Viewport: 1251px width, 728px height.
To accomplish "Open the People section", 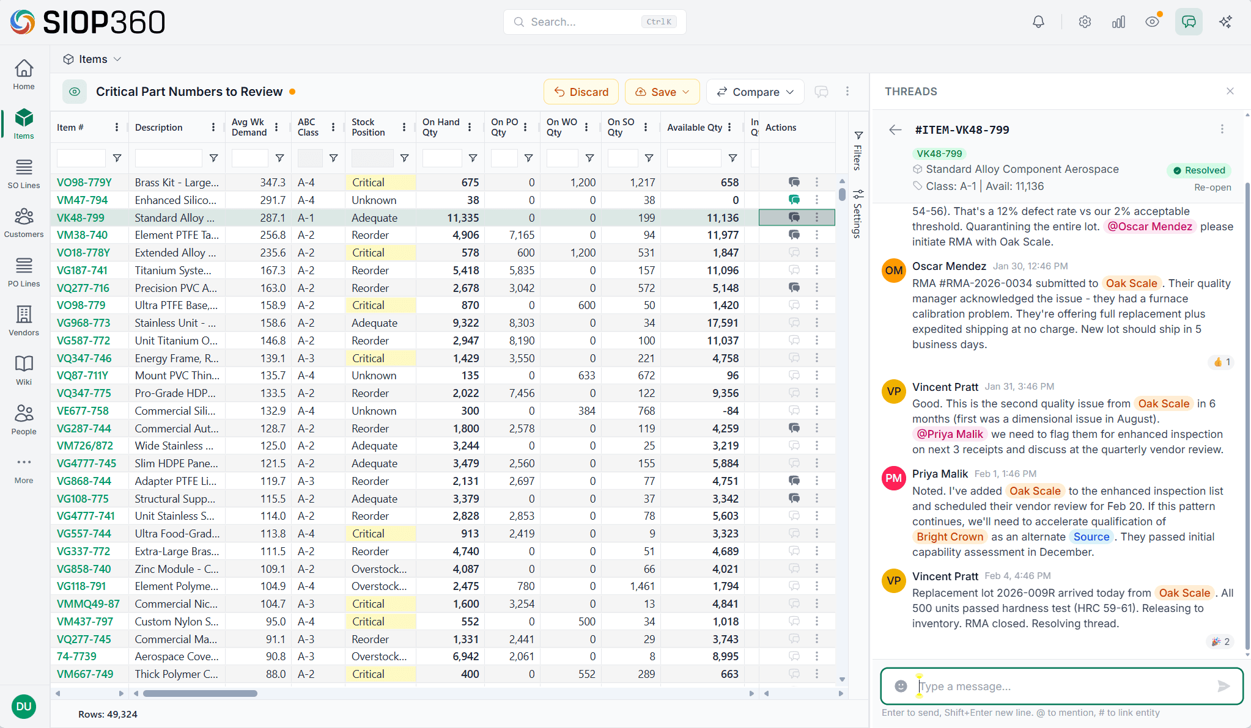I will (x=23, y=419).
